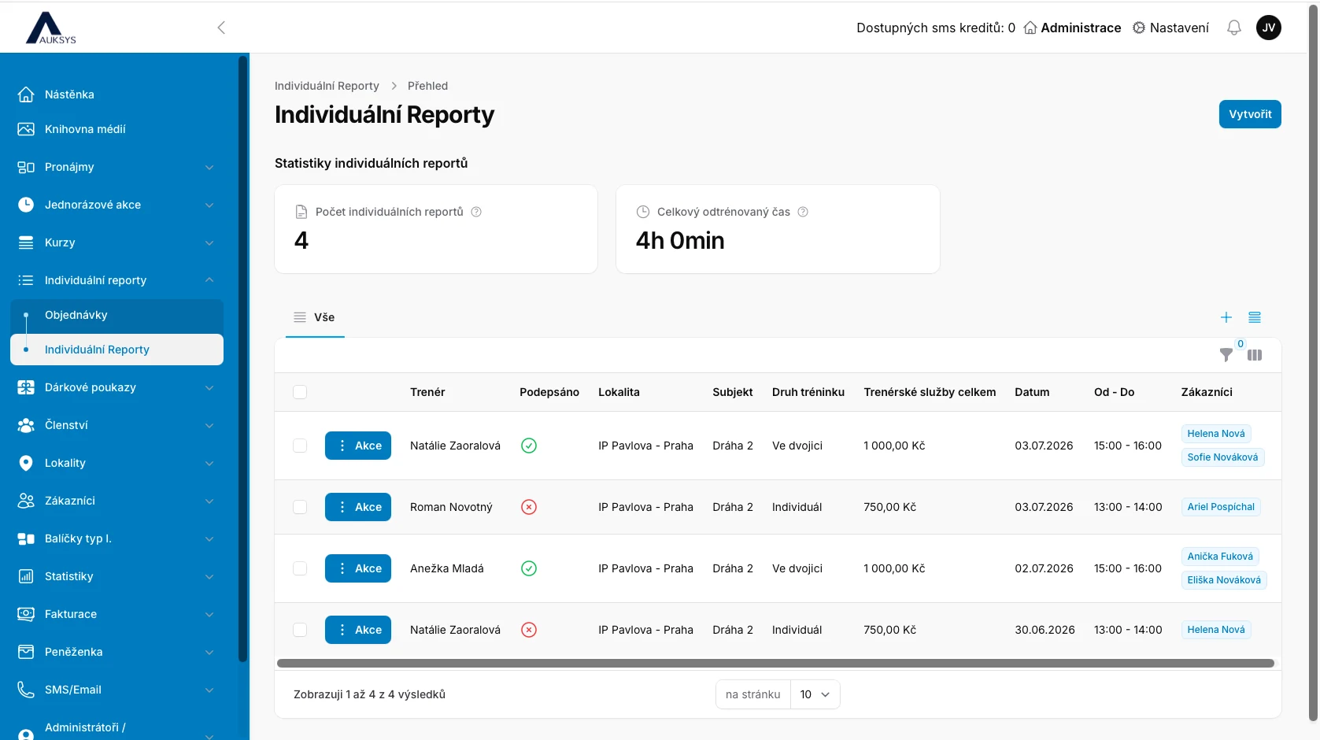Toggle table columns visibility icon
The width and height of the screenshot is (1320, 740).
[x=1255, y=355]
